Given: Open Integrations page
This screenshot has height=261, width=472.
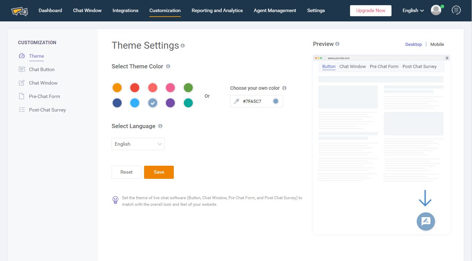Looking at the screenshot, I should [x=125, y=10].
